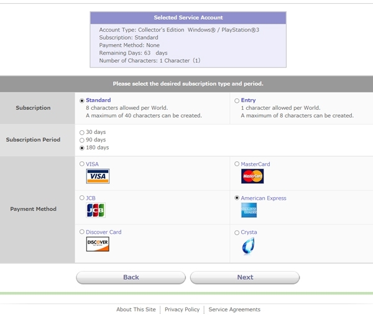This screenshot has height=315, width=373.
Task: Click the Payment Method row heading
Action: [x=33, y=209]
